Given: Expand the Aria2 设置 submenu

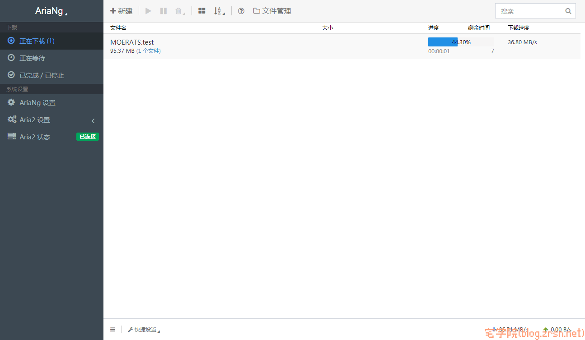Looking at the screenshot, I should coord(51,120).
